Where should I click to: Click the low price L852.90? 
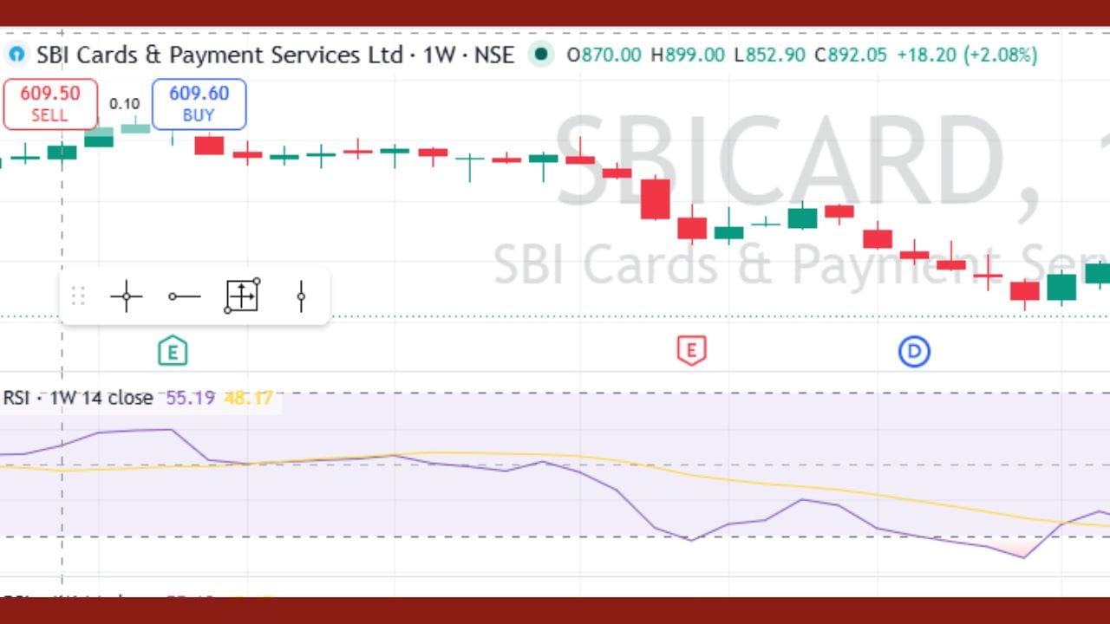tap(769, 55)
